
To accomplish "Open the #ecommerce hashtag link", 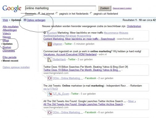I will 111,33.
